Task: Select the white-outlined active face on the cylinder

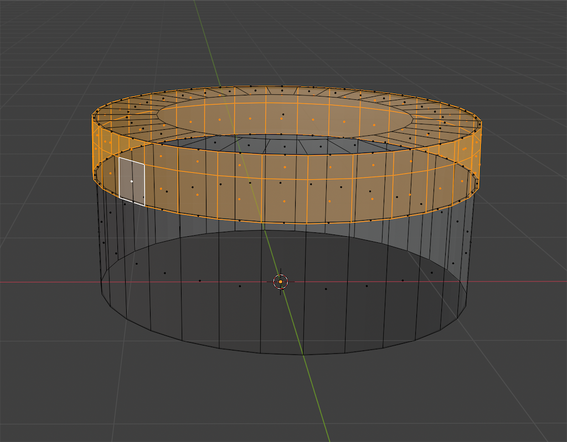Action: point(132,181)
